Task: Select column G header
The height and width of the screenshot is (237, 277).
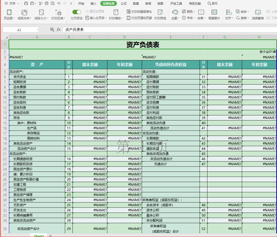Action: coord(225,37)
